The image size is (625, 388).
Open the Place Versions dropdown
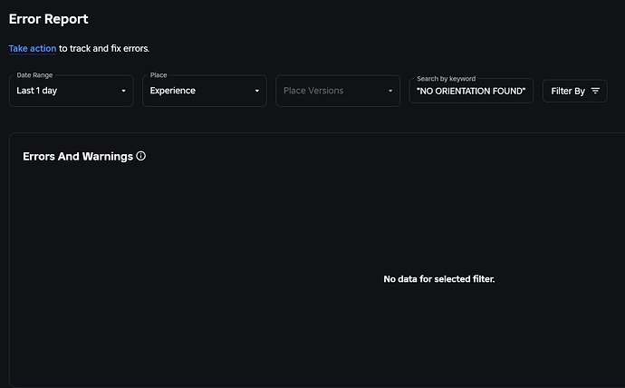337,91
